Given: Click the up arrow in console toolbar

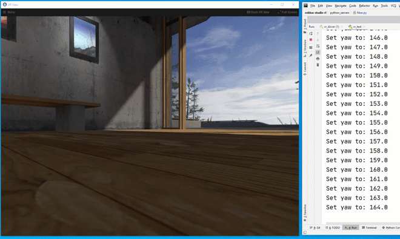Looking at the screenshot, I should point(318,33).
